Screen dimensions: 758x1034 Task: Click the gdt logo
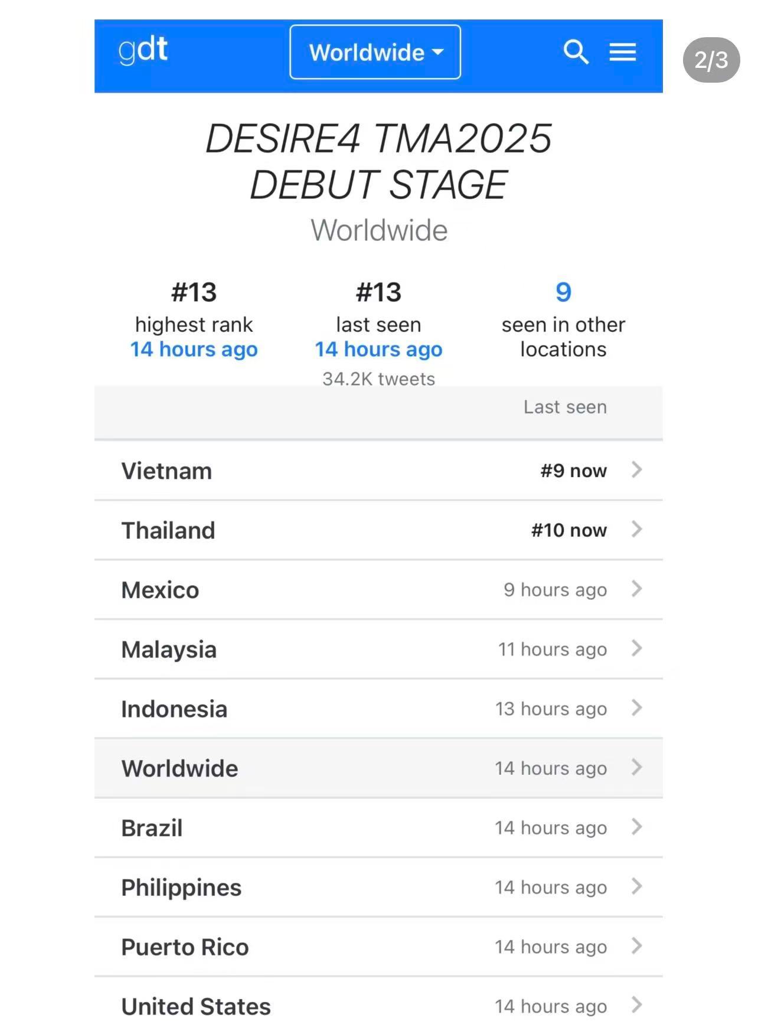143,50
